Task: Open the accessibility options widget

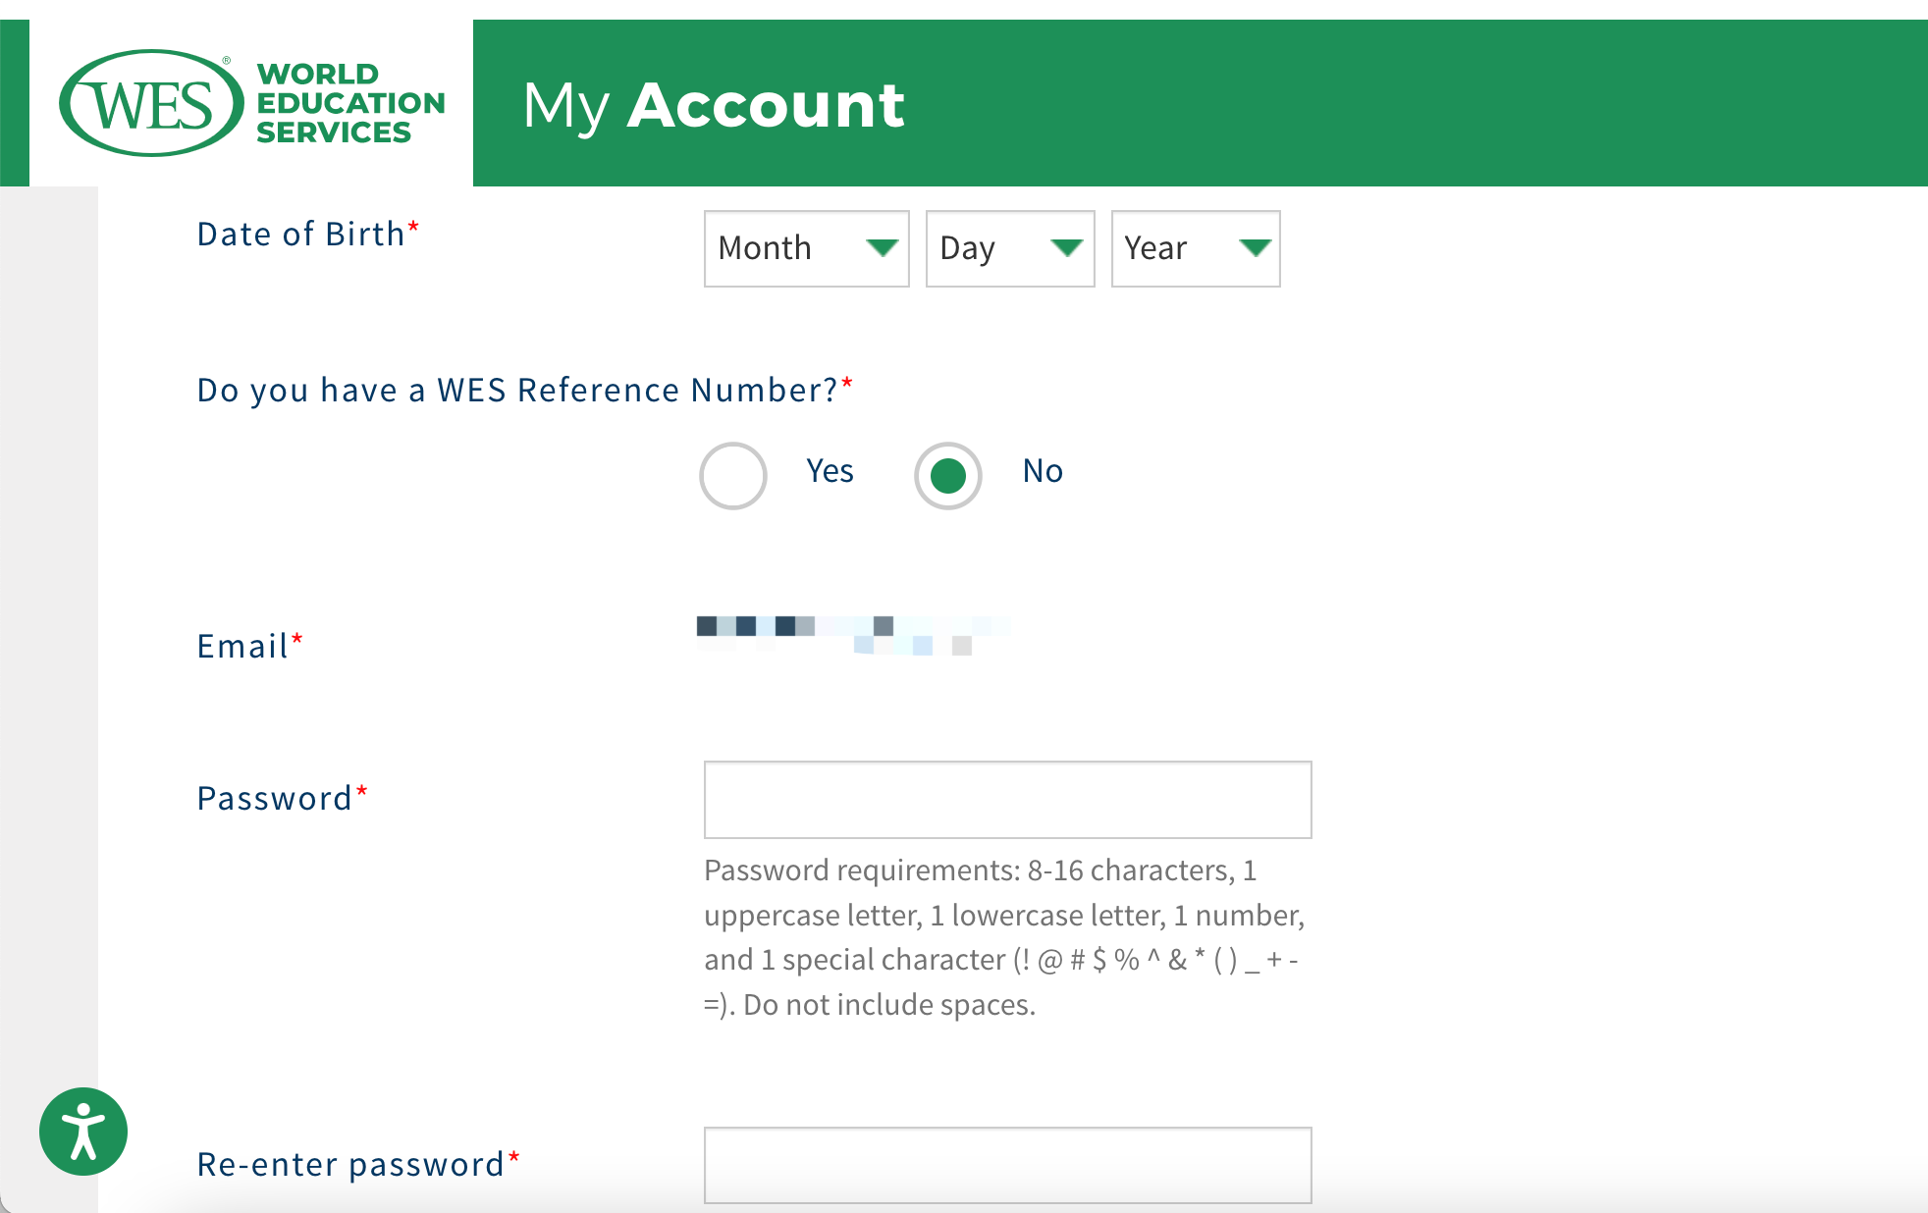Action: (x=83, y=1131)
